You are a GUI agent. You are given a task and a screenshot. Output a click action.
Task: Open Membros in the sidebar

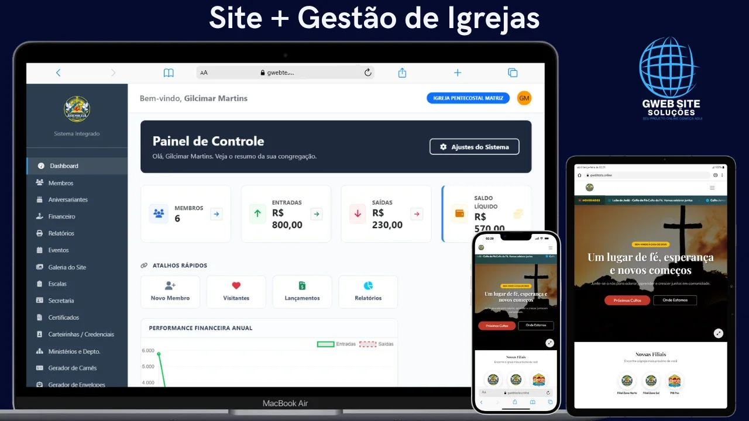[77, 183]
